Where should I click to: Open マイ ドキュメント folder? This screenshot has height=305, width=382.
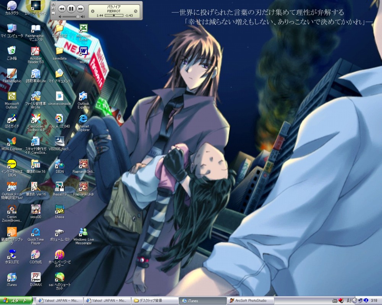(x=60, y=76)
